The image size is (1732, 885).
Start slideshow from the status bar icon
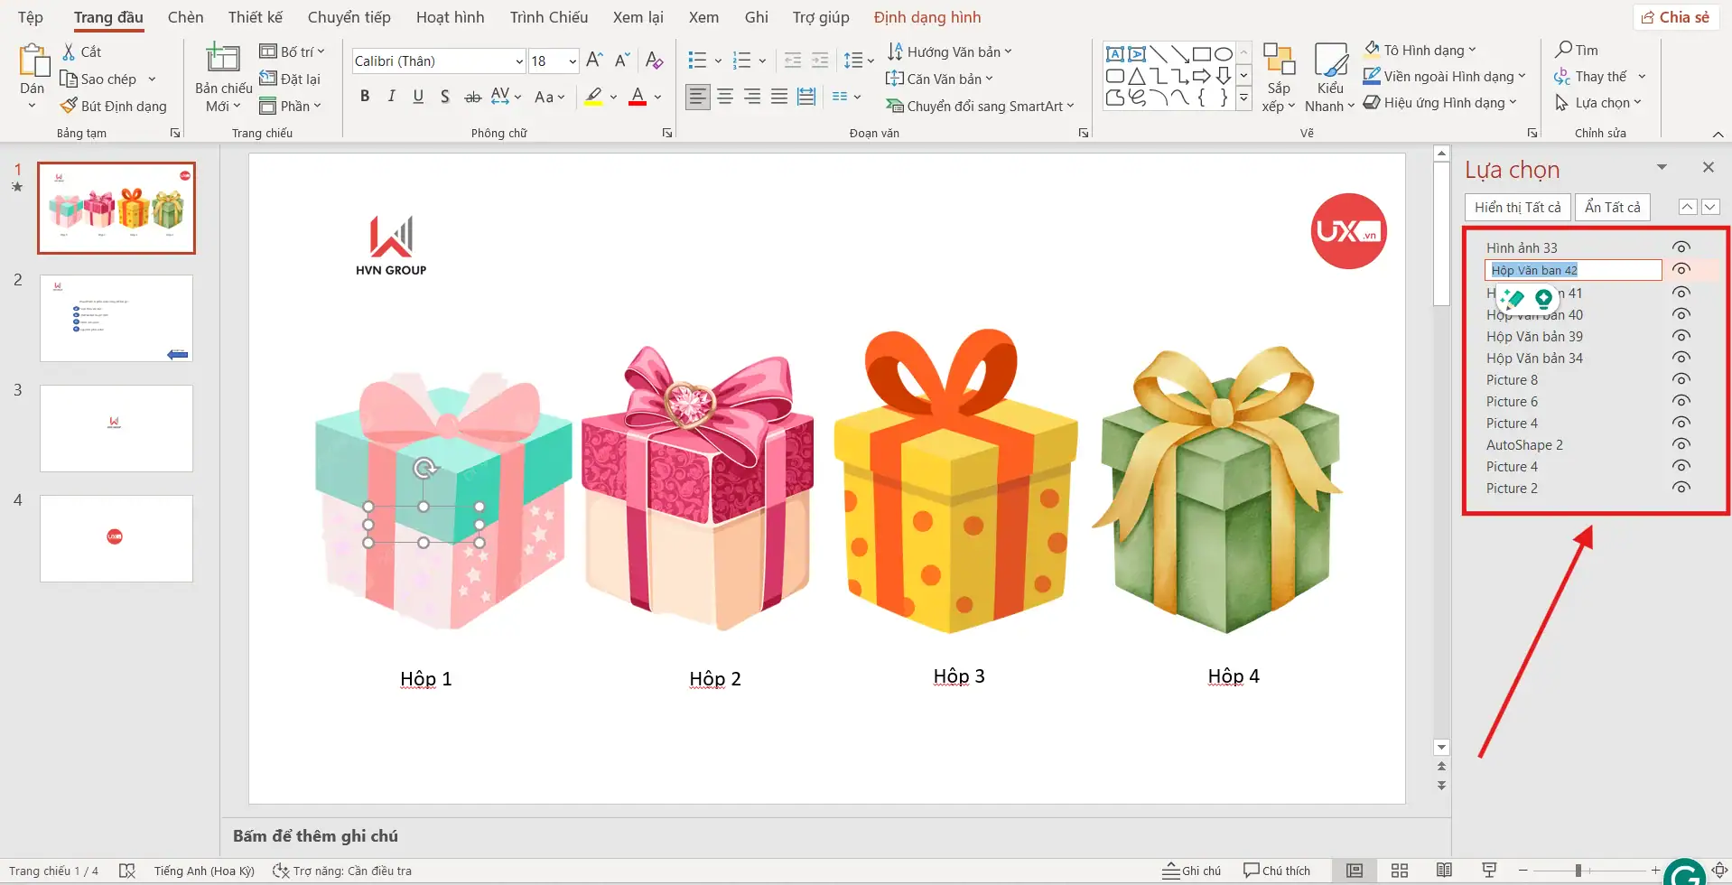(1490, 871)
